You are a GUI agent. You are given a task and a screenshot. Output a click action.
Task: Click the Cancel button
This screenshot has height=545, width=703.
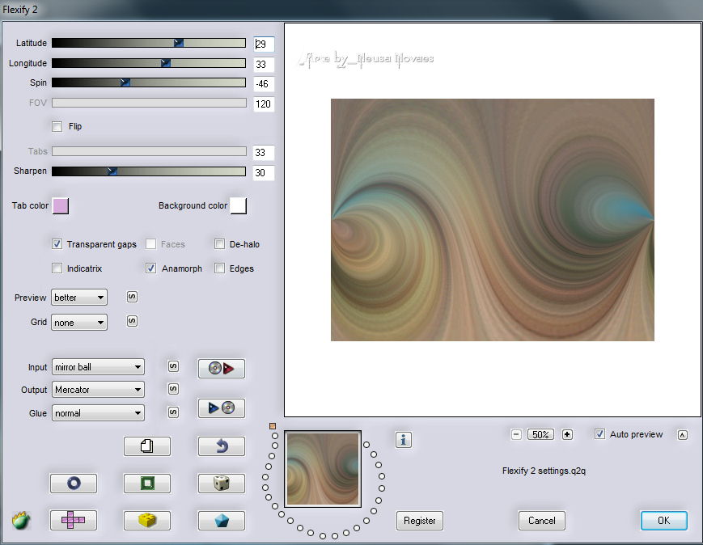pos(541,521)
